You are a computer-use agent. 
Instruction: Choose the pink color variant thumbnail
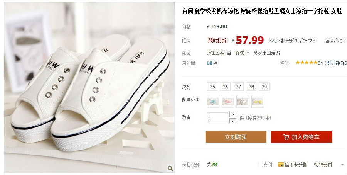click(228, 102)
